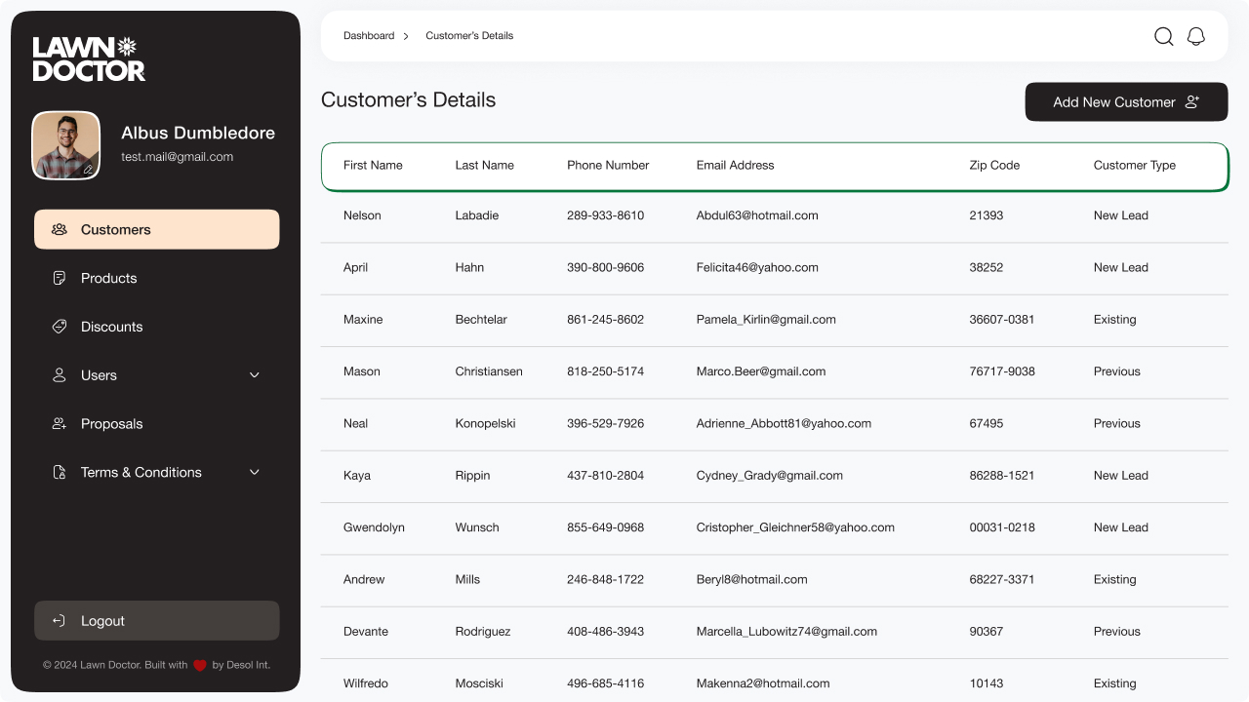Click the profile avatar photo

pos(66,145)
